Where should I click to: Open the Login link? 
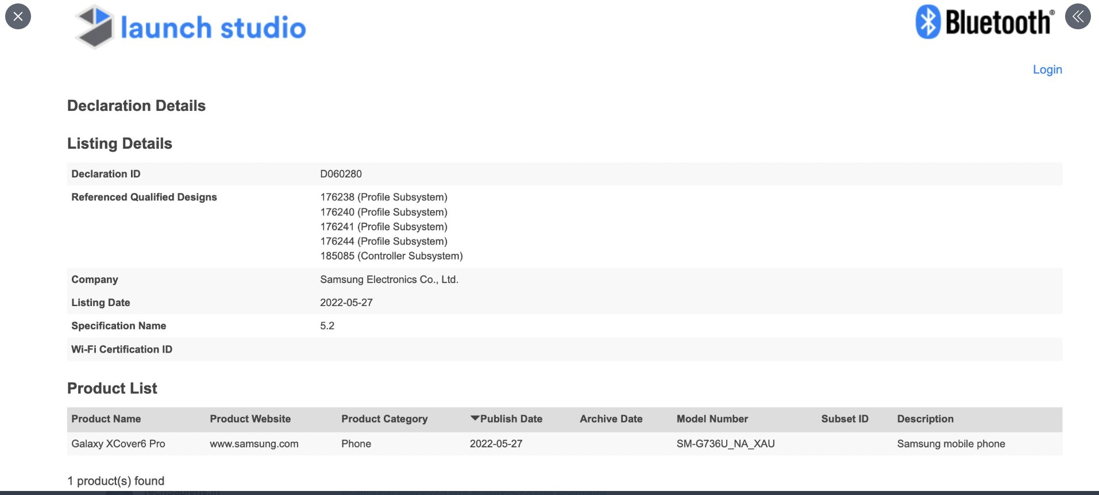[x=1047, y=69]
